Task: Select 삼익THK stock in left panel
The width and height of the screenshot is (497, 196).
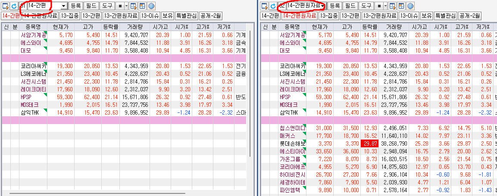Action: click(33, 112)
